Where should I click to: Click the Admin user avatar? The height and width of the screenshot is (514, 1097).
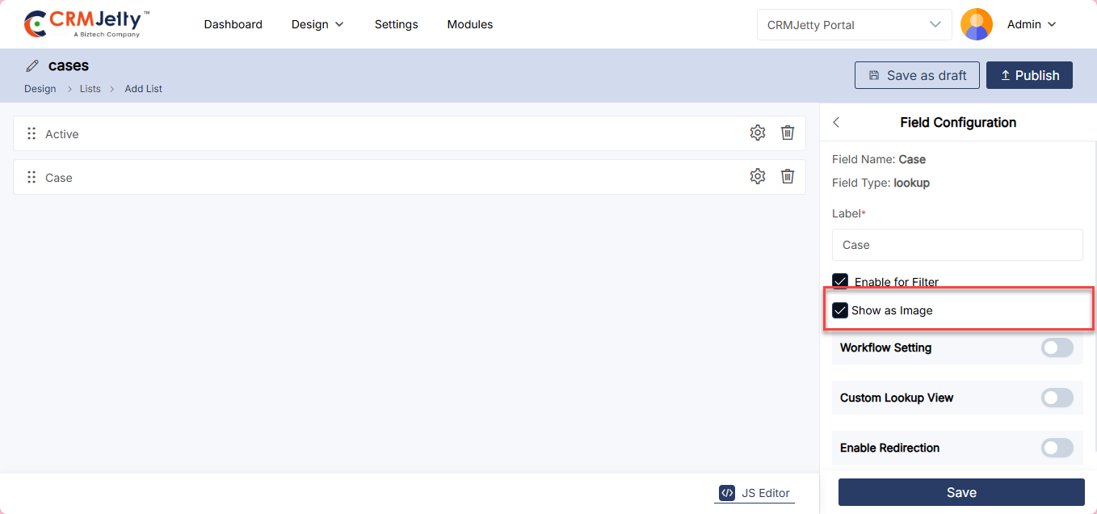[976, 24]
